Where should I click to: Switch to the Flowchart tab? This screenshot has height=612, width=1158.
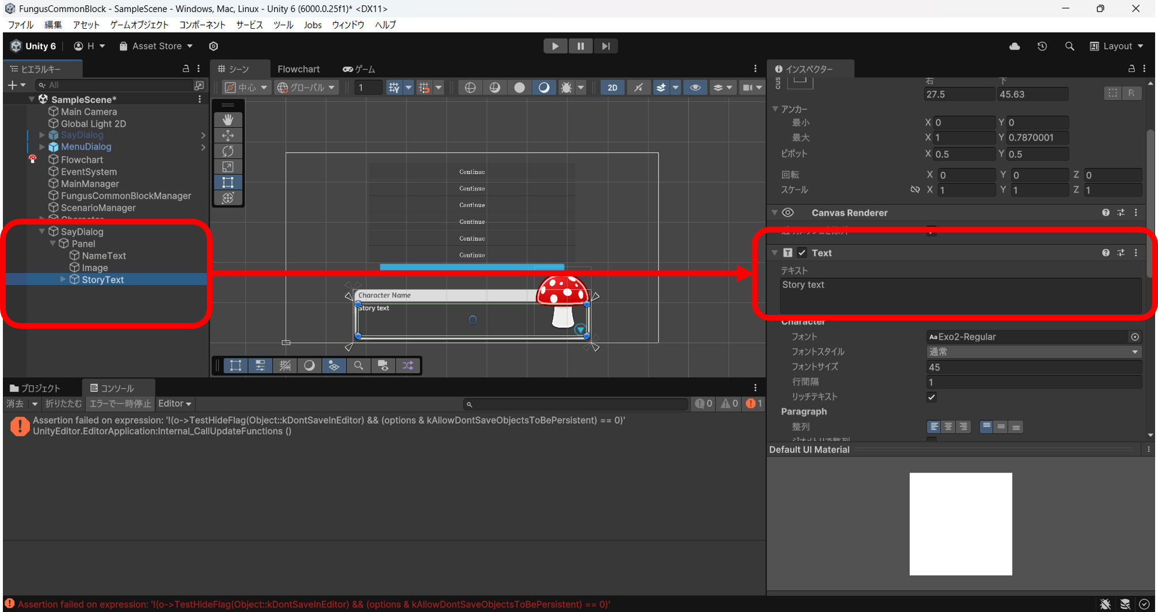[298, 69]
